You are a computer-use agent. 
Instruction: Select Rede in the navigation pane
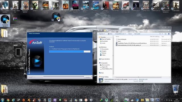coord(101,73)
